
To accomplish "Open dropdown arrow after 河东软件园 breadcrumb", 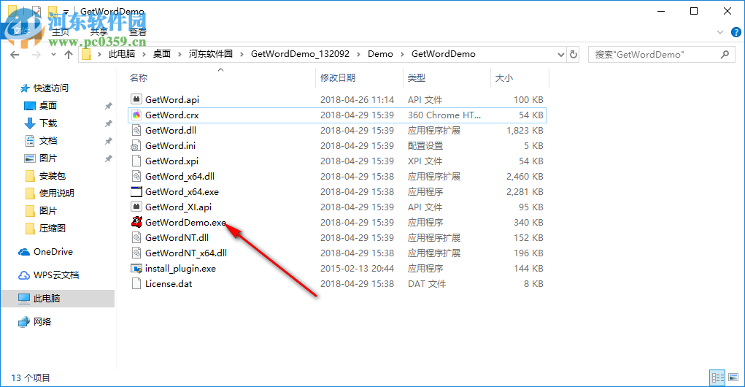I will click(242, 54).
